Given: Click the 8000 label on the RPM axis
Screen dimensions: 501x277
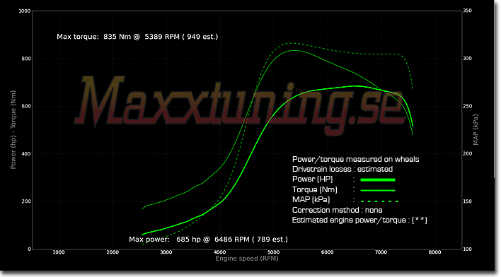Looking at the screenshot, I should click(434, 252).
